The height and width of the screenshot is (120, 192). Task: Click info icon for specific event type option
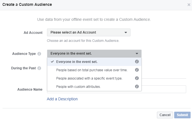click(x=137, y=78)
